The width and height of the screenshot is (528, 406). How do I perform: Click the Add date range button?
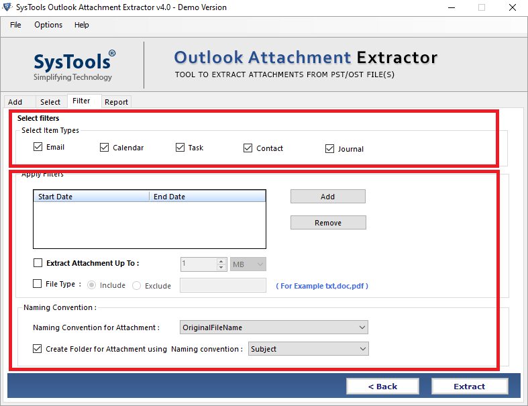click(328, 197)
